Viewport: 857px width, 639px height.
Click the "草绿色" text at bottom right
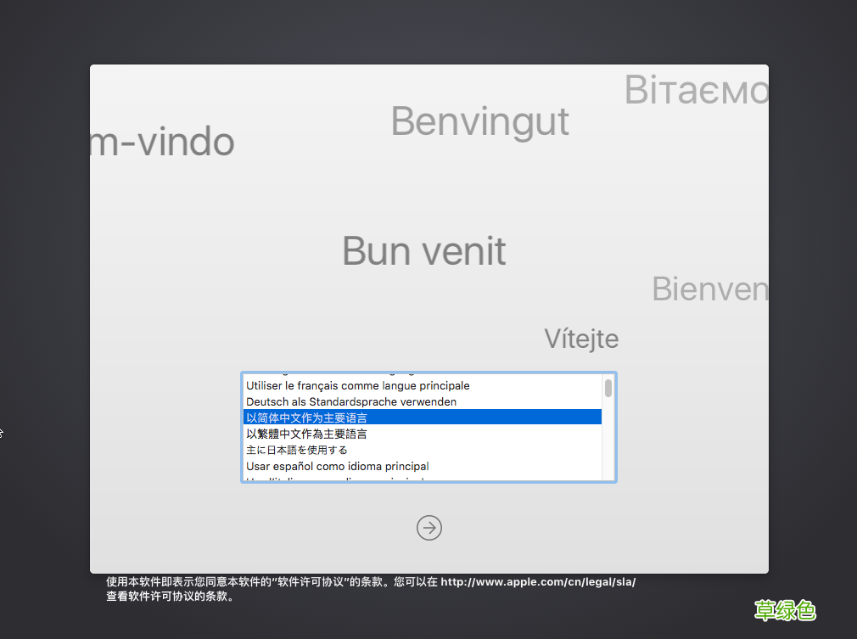click(x=785, y=611)
